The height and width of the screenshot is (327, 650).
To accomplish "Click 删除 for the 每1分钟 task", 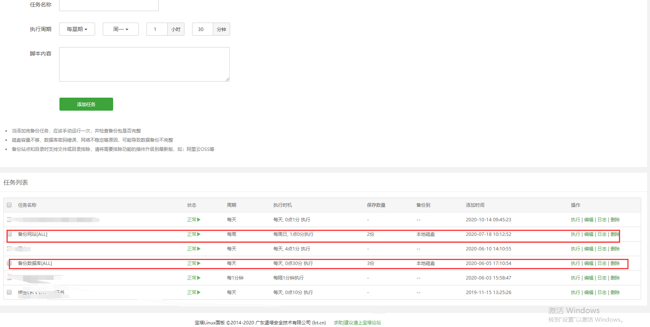I will tap(615, 278).
